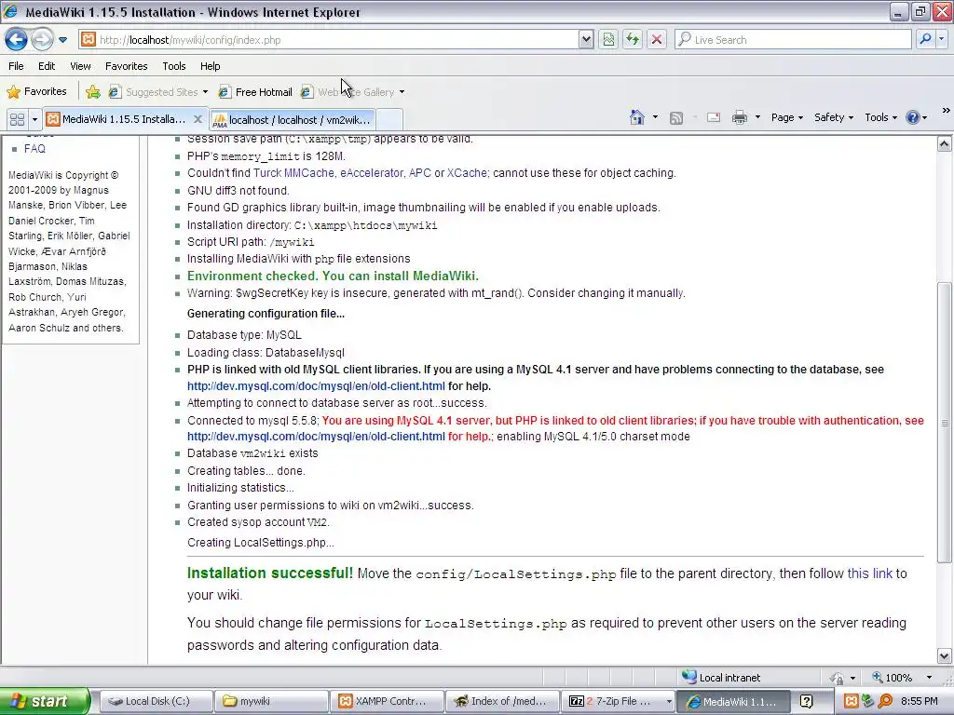954x715 pixels.
Task: Click the blue Help icon
Action: coord(913,117)
